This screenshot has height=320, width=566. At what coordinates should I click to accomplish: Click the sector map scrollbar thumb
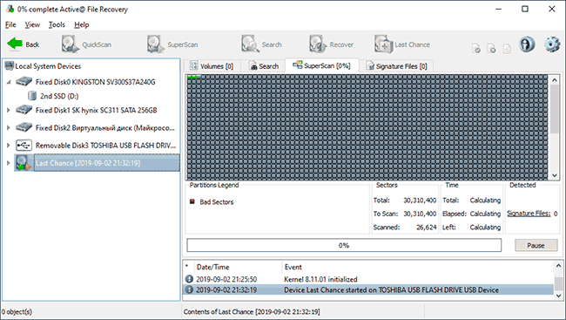555,110
